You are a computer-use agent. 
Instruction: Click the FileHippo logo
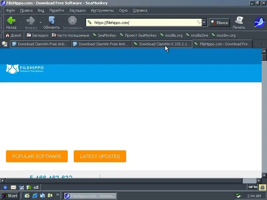[25, 69]
